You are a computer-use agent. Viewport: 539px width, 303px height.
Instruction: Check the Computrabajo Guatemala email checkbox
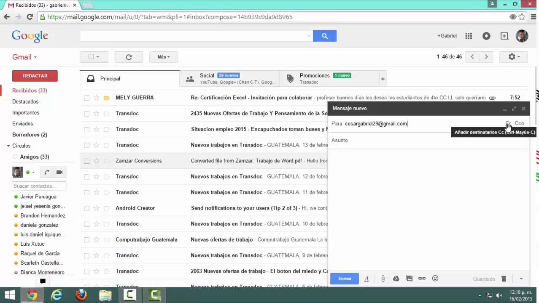pyautogui.click(x=86, y=240)
